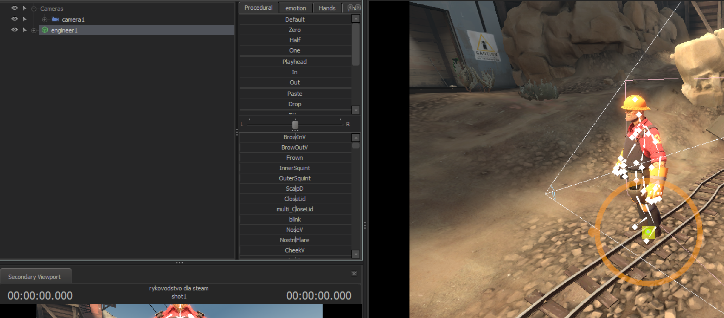Expand the engineer1 tree node
724x318 pixels.
coord(34,30)
